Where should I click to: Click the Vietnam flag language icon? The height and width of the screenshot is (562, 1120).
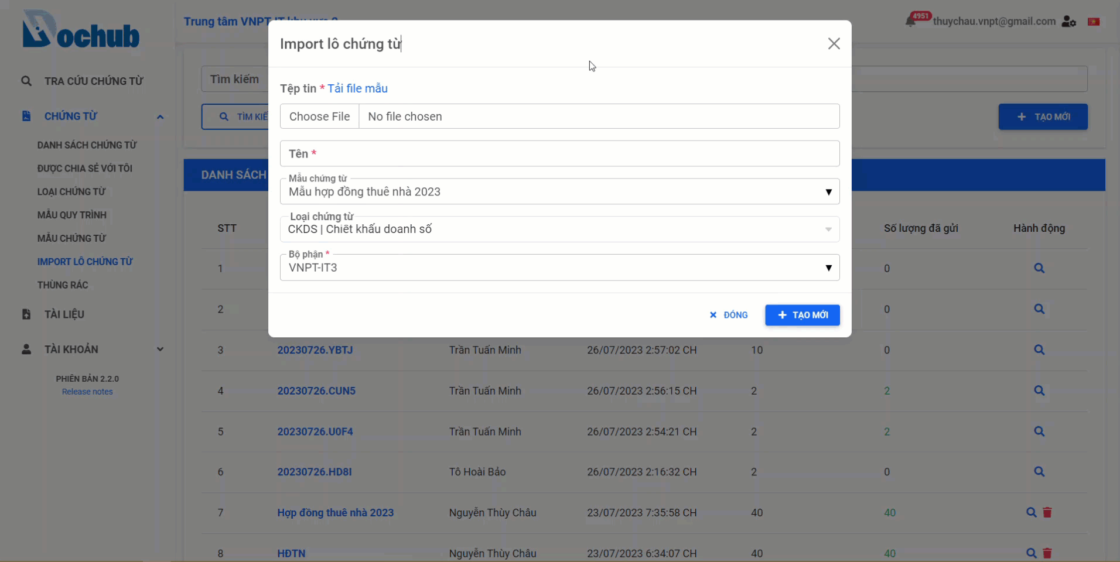tap(1094, 22)
